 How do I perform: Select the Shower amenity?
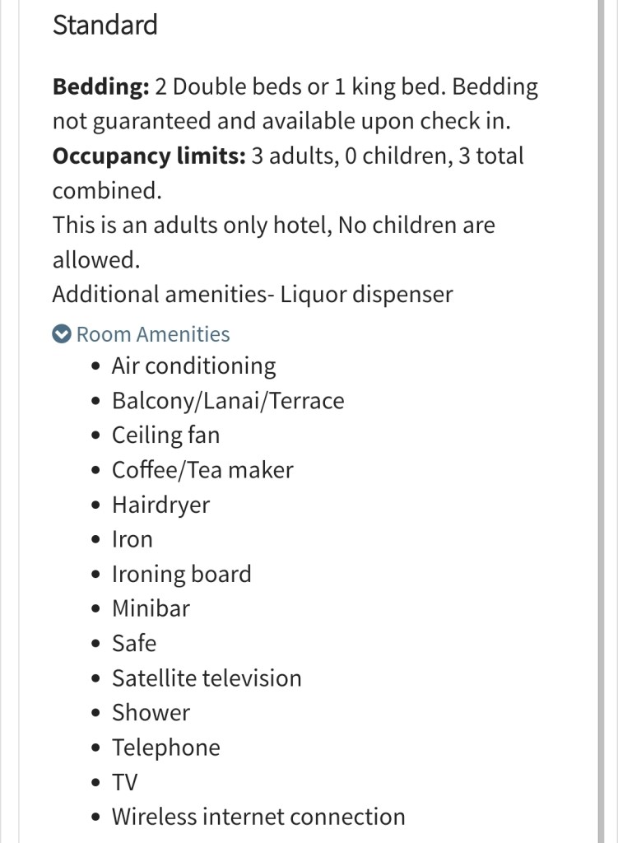tap(151, 713)
